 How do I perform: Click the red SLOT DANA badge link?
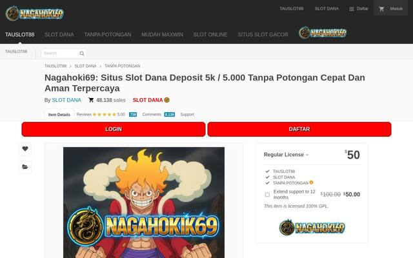pos(148,100)
